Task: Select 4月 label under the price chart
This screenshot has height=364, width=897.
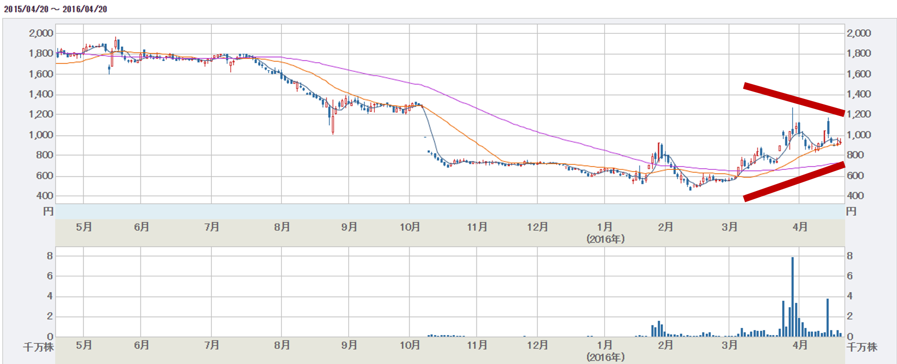Action: click(x=800, y=227)
